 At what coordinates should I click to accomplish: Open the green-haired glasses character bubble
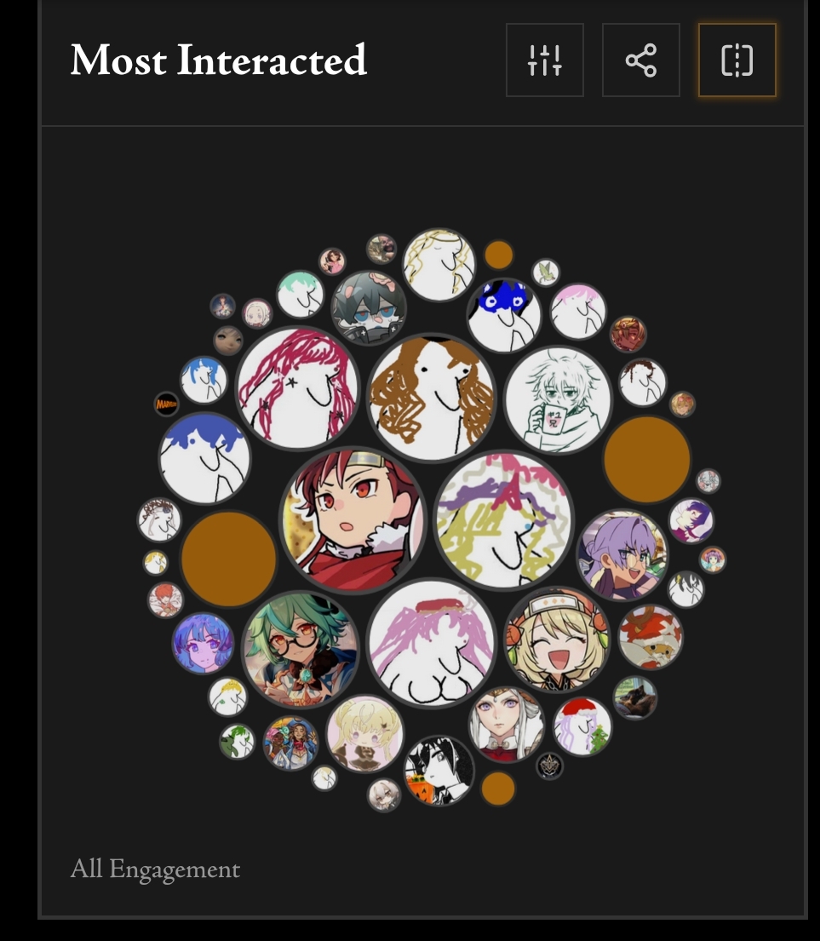click(301, 649)
